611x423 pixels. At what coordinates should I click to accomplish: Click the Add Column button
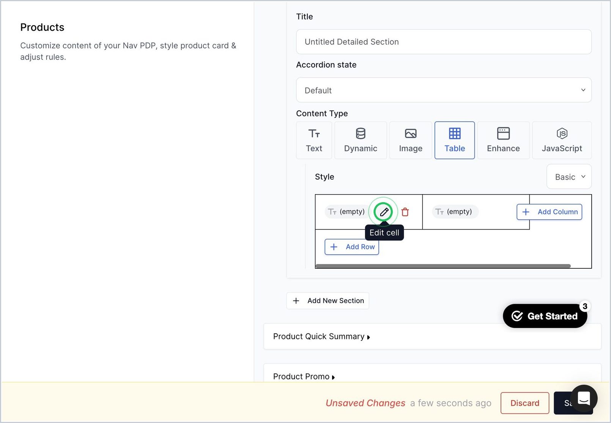[549, 212]
